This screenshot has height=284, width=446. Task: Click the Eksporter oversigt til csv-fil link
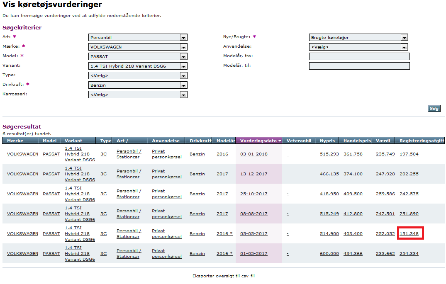[x=226, y=276]
